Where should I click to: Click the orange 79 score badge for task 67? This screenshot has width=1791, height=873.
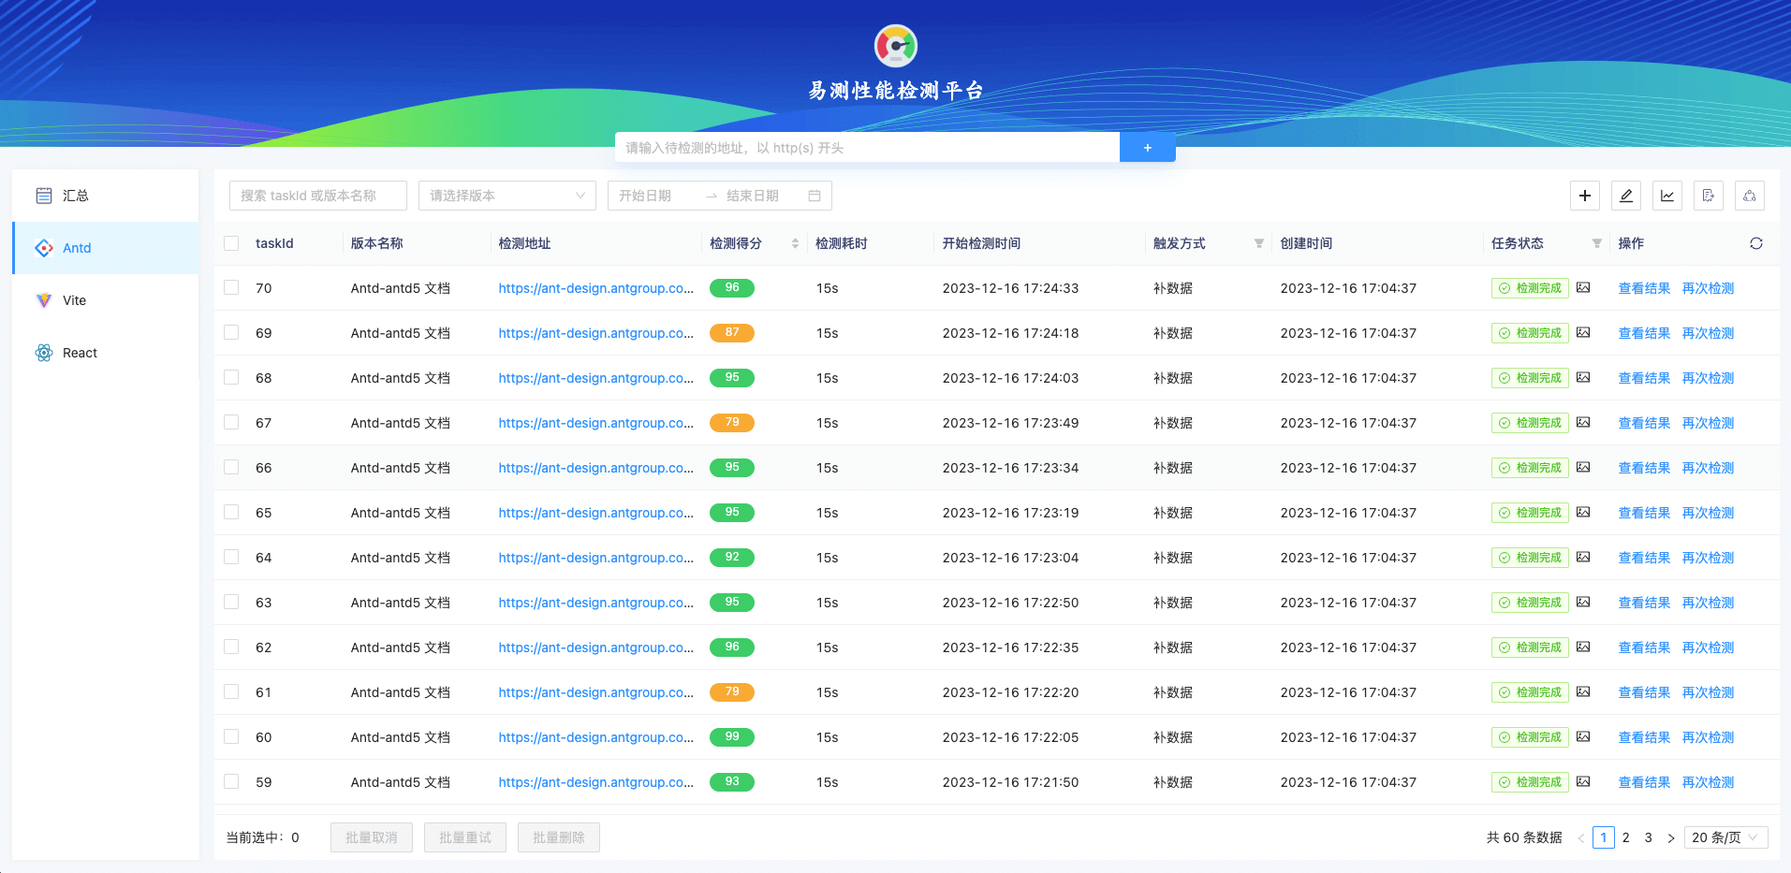pos(732,422)
